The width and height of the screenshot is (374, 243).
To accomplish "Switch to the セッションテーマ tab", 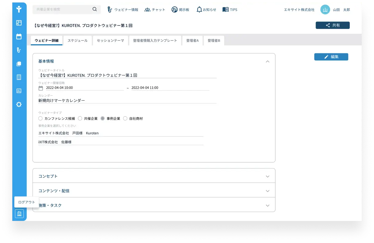I will [111, 40].
